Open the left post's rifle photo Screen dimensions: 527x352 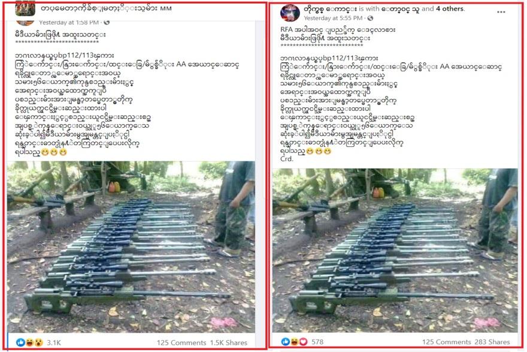point(131,247)
